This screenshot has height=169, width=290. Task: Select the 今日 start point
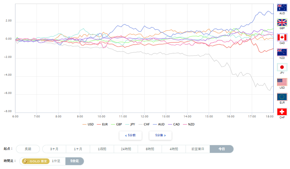pos(221,149)
